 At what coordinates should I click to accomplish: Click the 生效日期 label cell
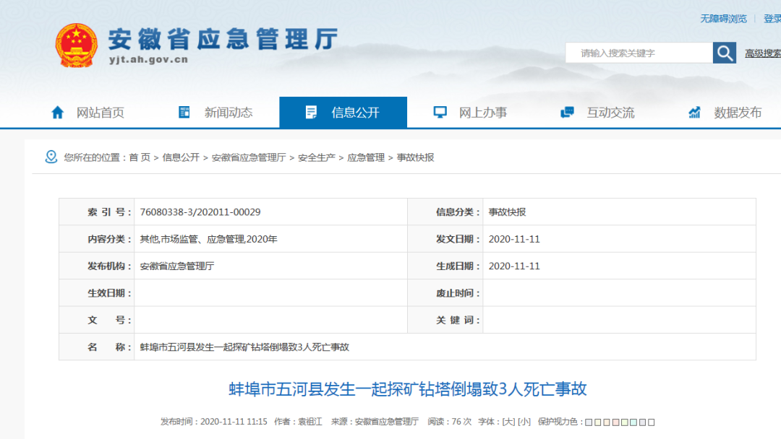pyautogui.click(x=97, y=293)
